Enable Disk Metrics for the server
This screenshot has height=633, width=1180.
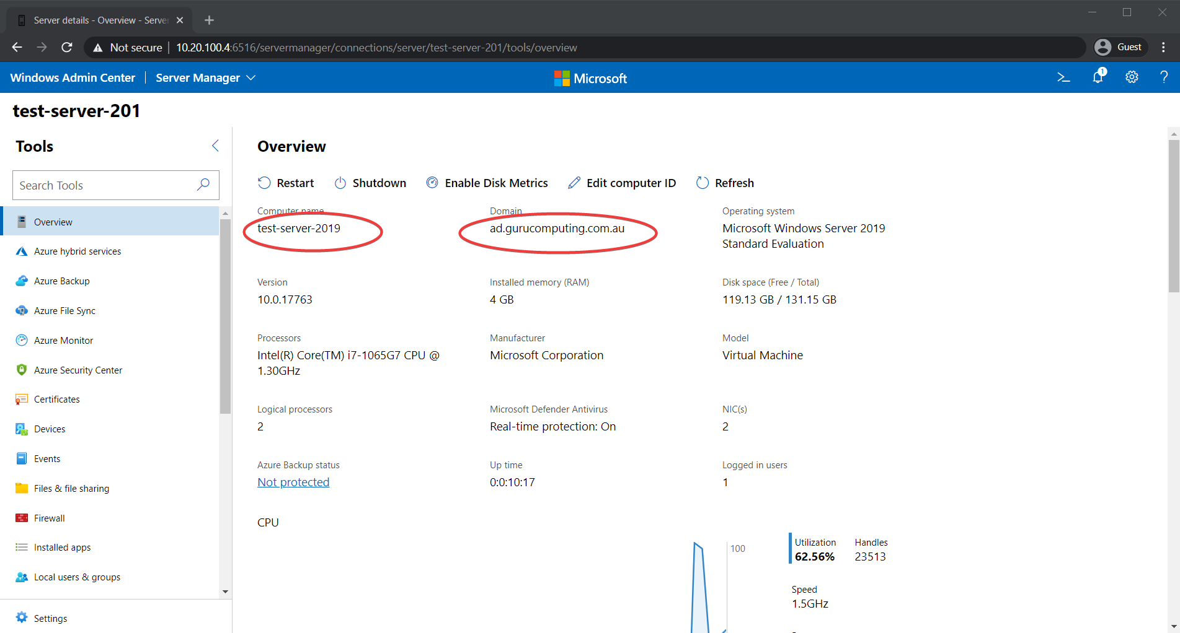pos(487,183)
